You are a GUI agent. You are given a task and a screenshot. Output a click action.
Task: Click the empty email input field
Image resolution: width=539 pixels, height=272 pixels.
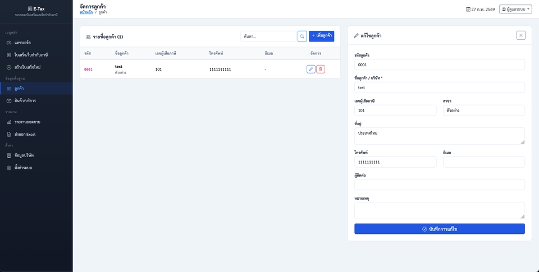coord(483,162)
